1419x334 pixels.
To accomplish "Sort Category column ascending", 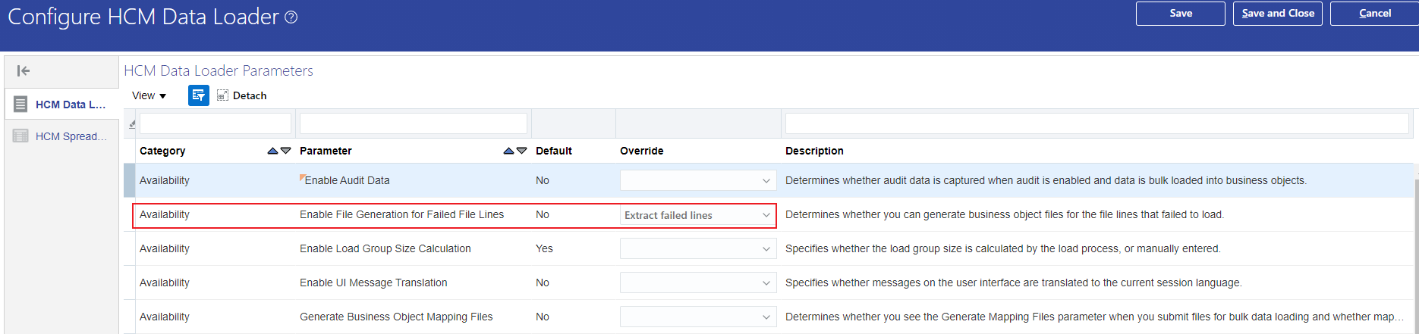I will coord(272,151).
